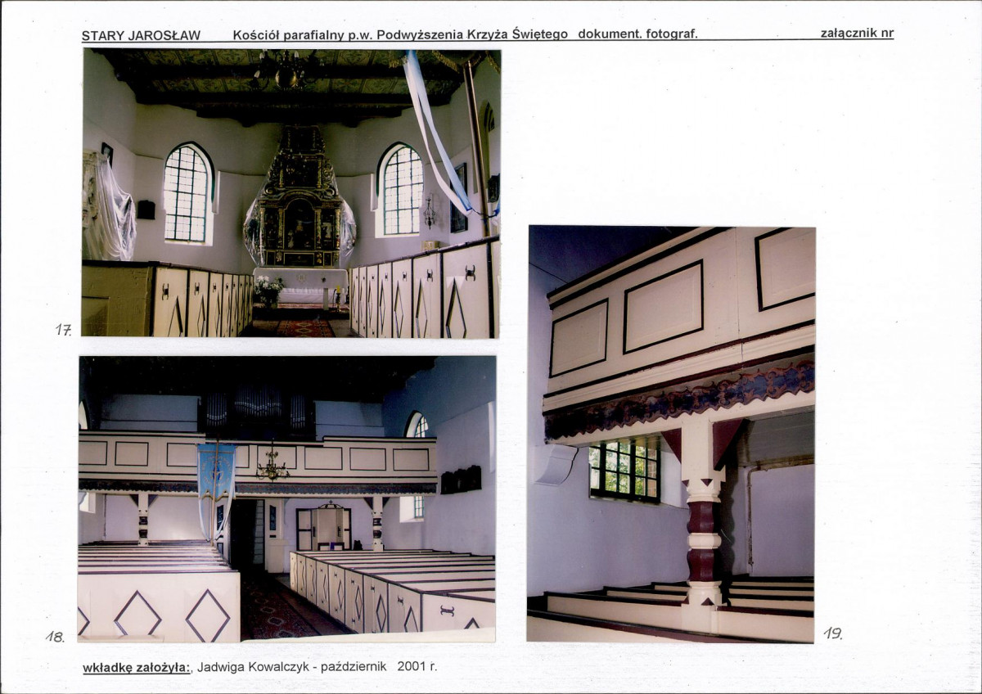Click the 'załącznik nr' label
This screenshot has height=694, width=982.
pos(857,33)
